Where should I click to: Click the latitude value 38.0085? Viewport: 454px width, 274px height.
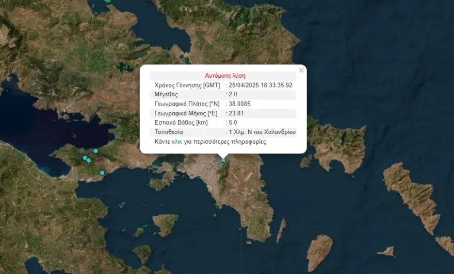tap(240, 104)
